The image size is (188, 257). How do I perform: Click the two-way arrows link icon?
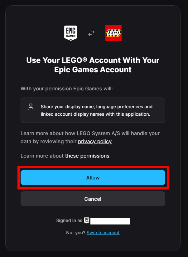91,33
